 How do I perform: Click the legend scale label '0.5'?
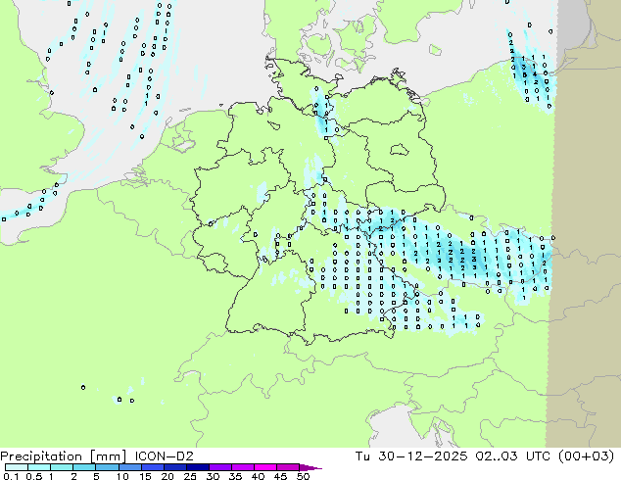[33, 476]
